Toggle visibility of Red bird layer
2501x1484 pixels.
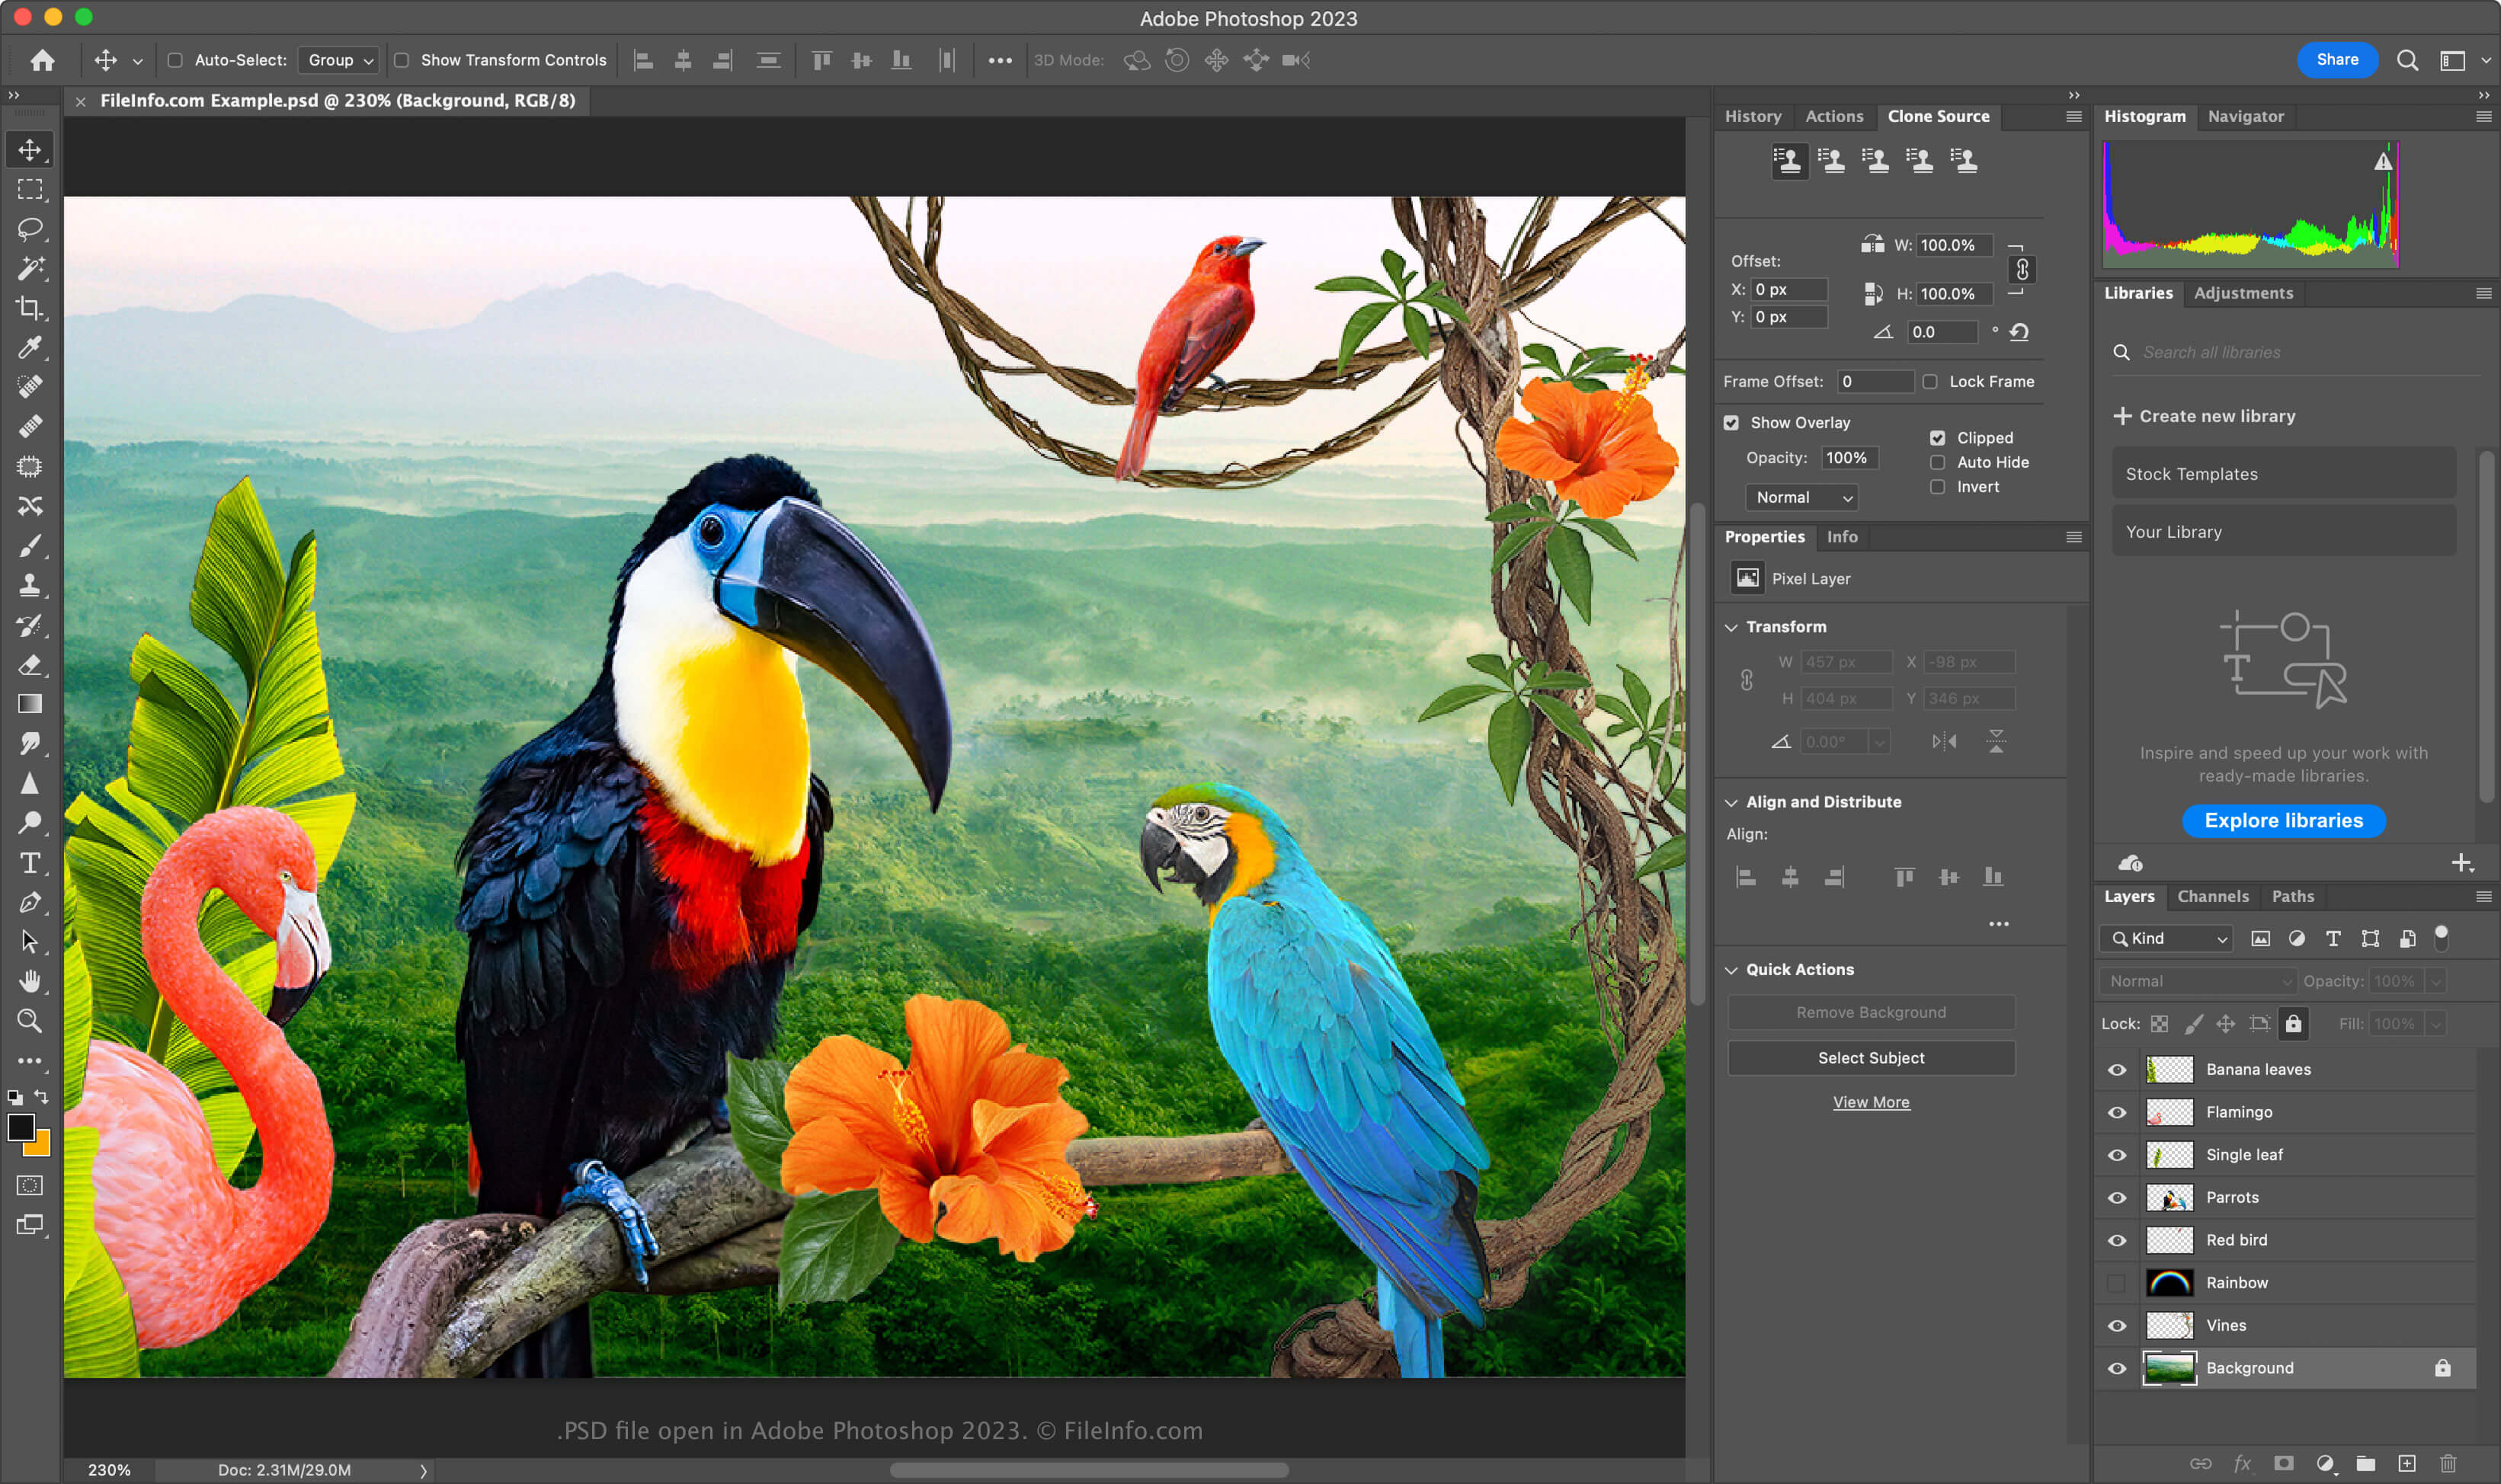click(2116, 1240)
